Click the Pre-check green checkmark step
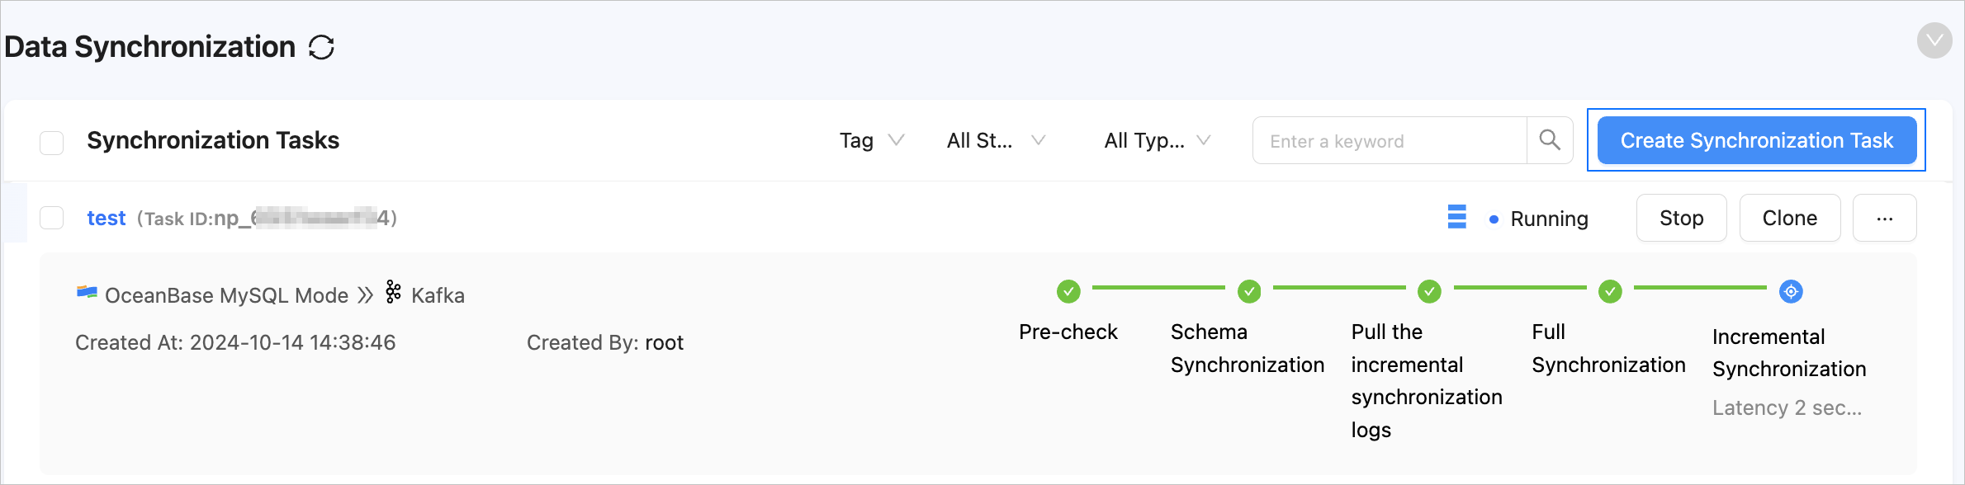This screenshot has height=485, width=1965. click(1068, 291)
